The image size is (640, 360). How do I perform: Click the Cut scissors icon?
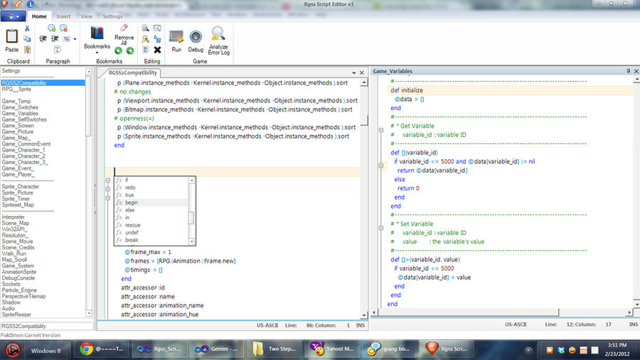click(x=27, y=28)
